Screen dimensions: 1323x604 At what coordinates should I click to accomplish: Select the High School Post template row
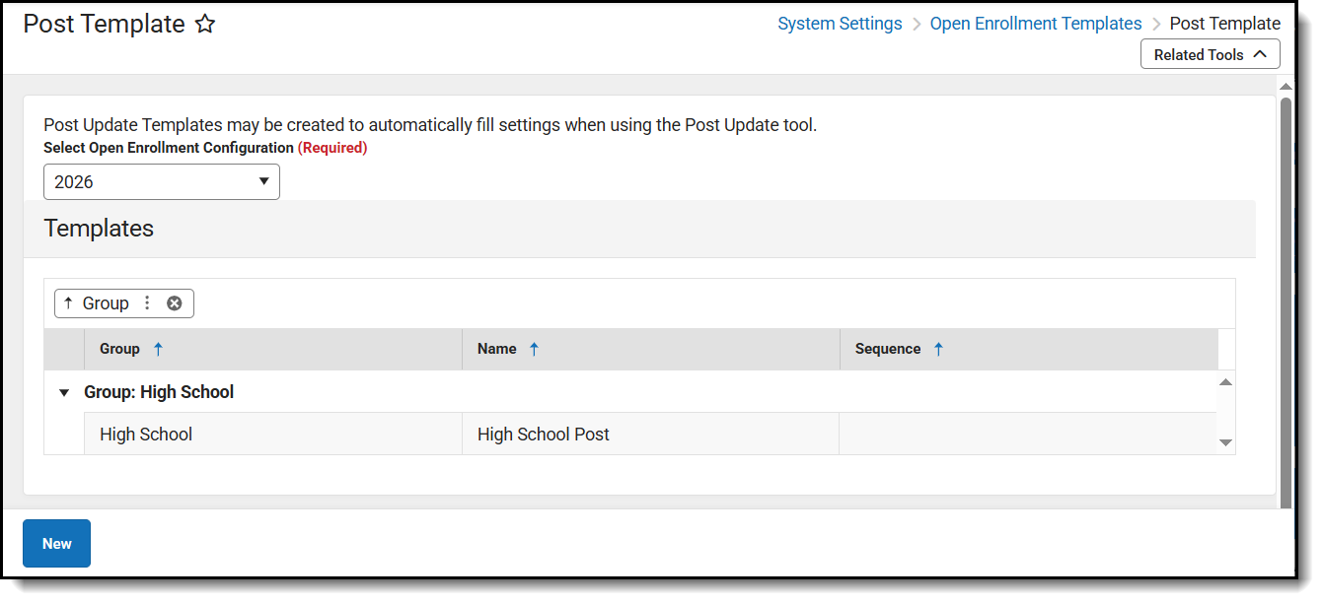click(x=544, y=435)
